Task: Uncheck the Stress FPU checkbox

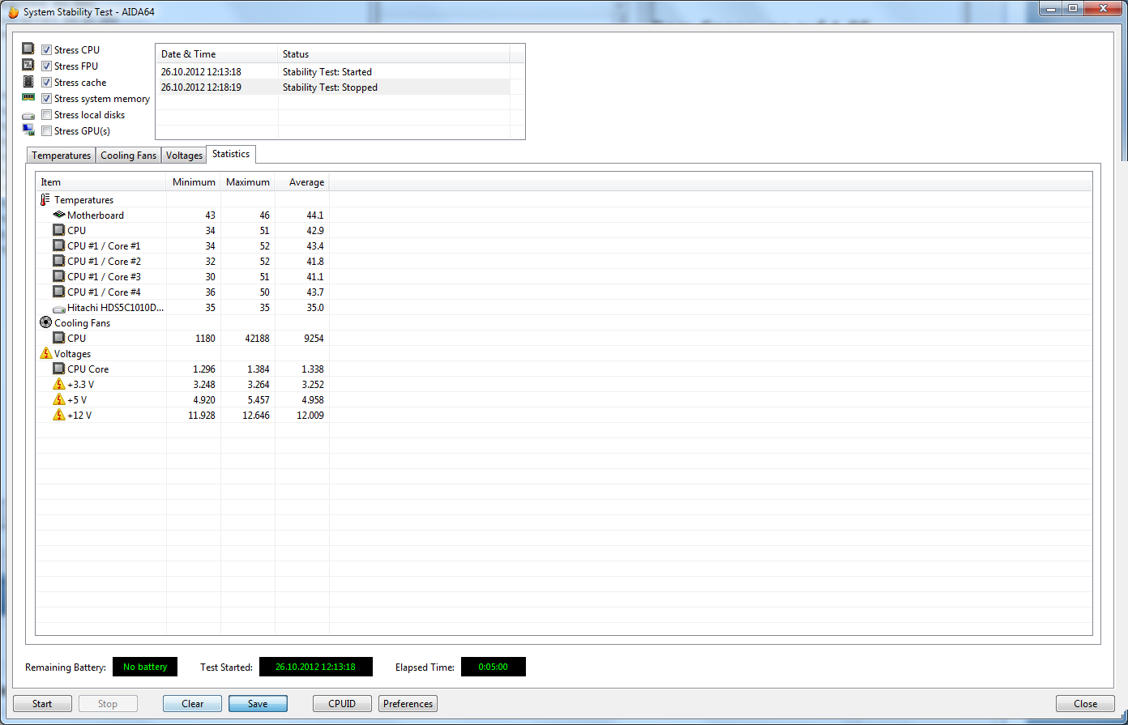Action: point(47,66)
